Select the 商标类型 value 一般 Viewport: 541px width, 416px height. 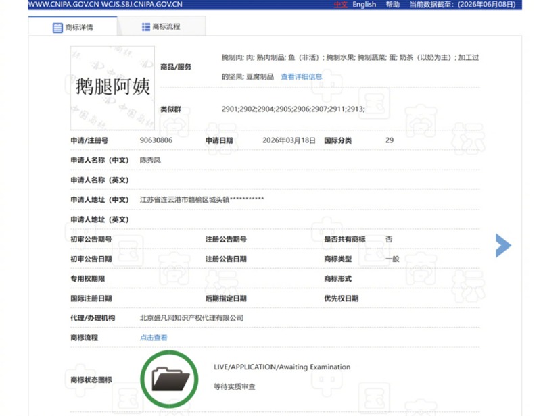[x=392, y=259]
